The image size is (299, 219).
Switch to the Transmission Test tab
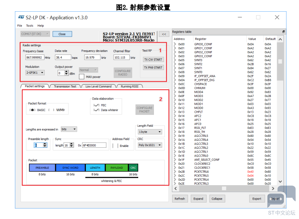pyautogui.click(x=65, y=86)
